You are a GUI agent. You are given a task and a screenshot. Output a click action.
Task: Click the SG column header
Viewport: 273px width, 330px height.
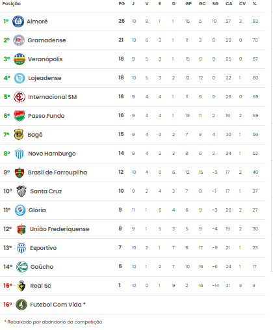pyautogui.click(x=215, y=4)
